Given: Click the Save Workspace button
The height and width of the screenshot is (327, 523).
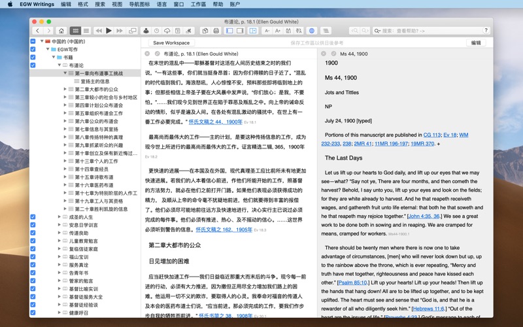Looking at the screenshot, I should [171, 43].
